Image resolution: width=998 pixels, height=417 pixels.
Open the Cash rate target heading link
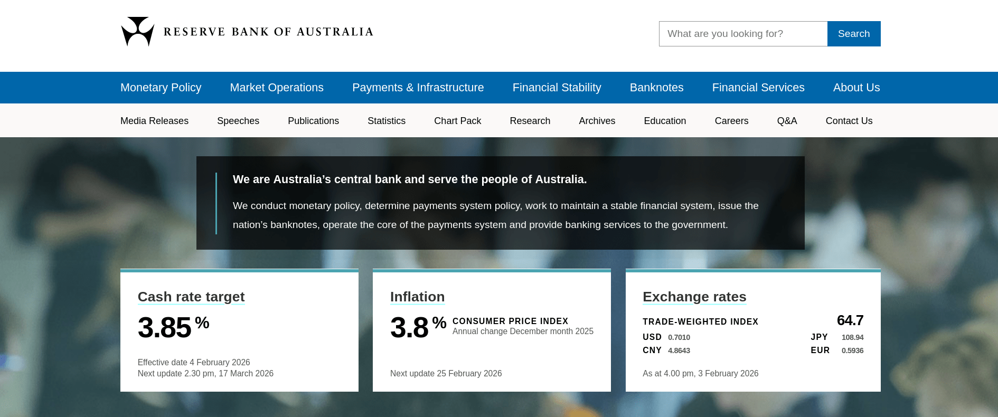[x=191, y=297]
